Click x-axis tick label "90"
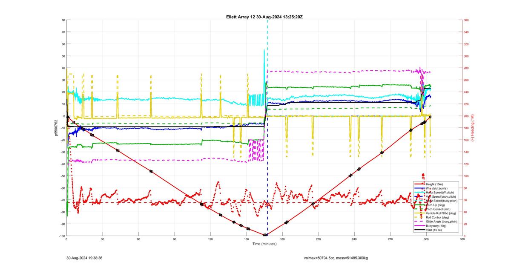 click(175, 239)
